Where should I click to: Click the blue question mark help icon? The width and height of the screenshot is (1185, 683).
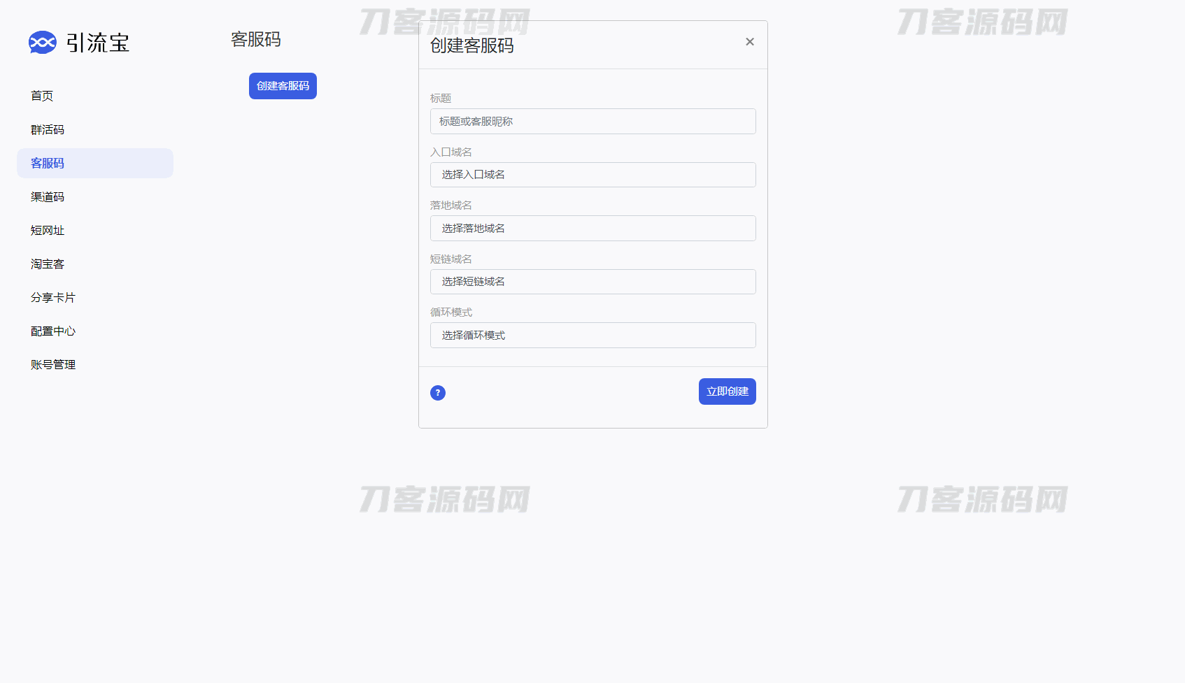pos(438,393)
